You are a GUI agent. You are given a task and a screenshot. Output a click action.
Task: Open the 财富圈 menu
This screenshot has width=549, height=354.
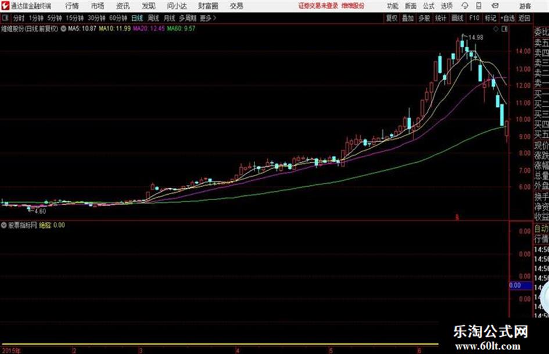click(x=208, y=6)
